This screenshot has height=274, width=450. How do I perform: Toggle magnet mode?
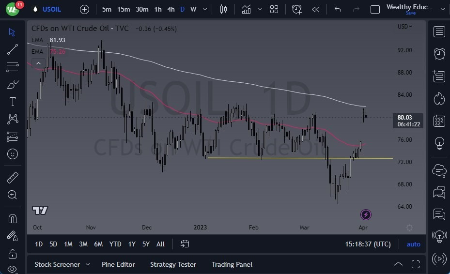(12, 219)
